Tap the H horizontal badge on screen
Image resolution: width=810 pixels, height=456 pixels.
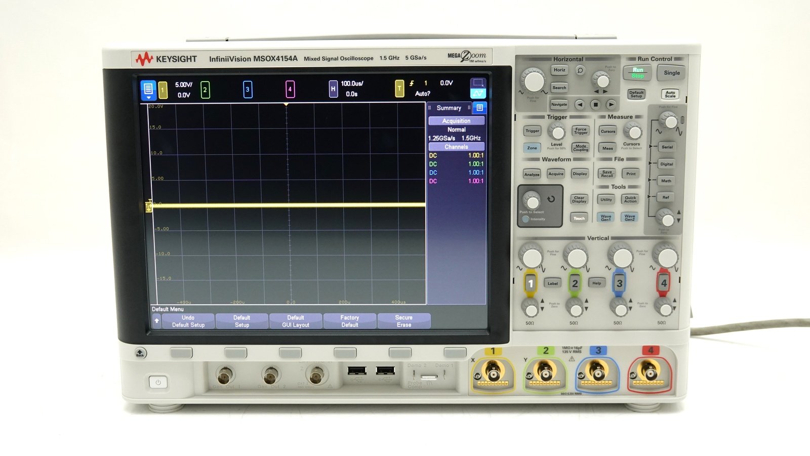click(x=333, y=89)
